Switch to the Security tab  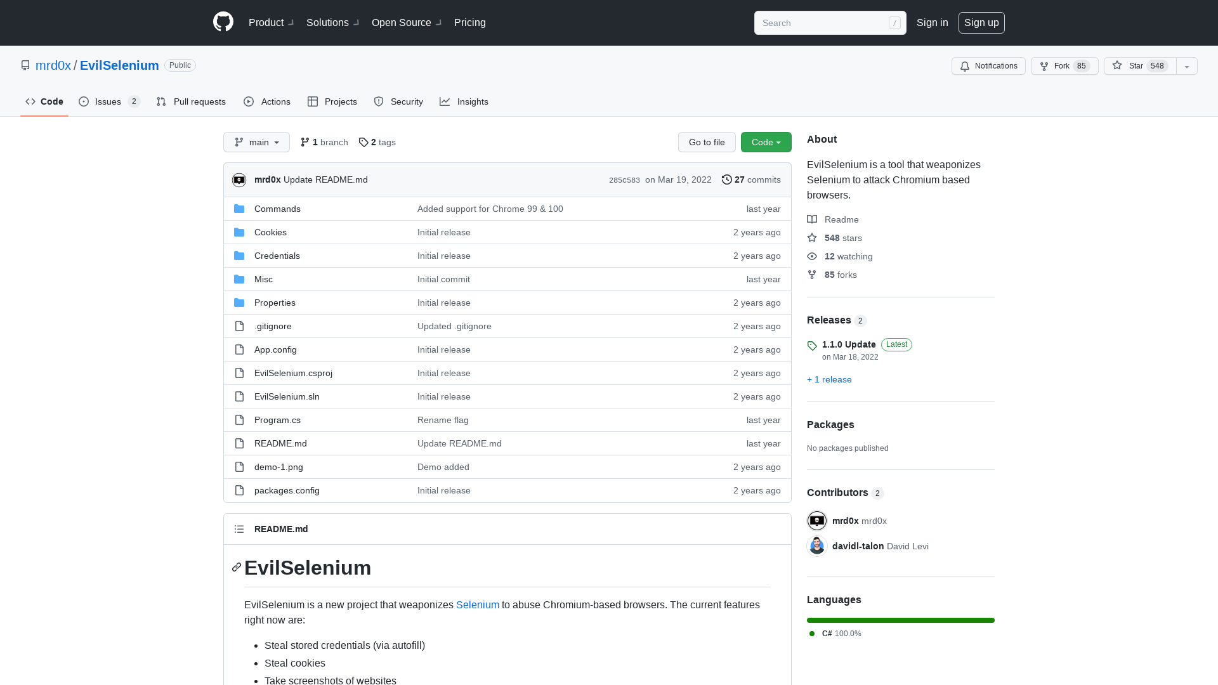click(x=398, y=101)
